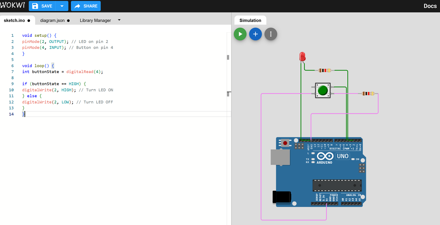Select the resistor next to the LED
This screenshot has width=440, height=225.
click(x=325, y=70)
